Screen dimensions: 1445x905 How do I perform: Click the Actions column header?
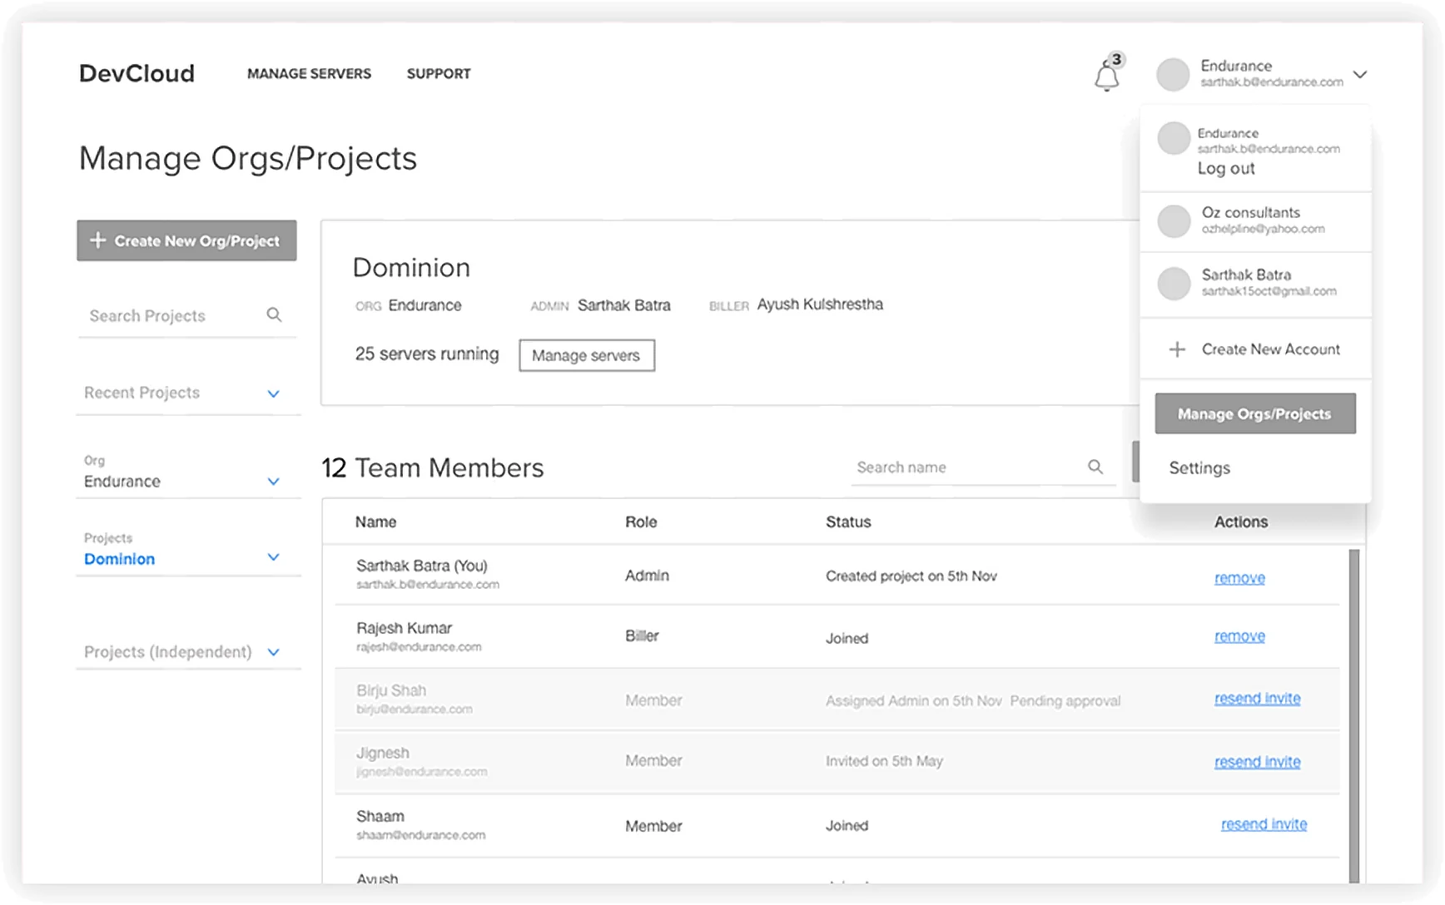point(1240,522)
